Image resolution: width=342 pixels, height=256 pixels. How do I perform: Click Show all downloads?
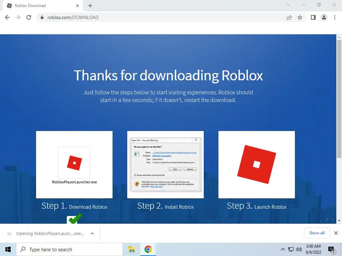(317, 233)
